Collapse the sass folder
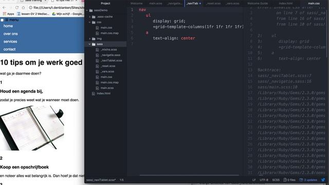Viewport: 329px width, 185px height. pos(90,44)
